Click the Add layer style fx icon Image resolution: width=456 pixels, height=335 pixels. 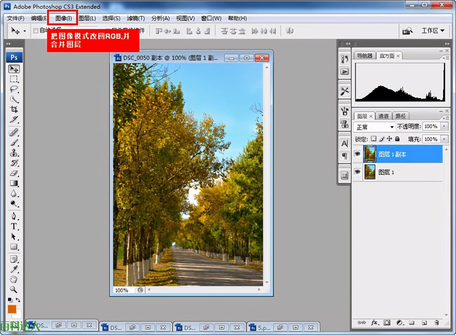(x=375, y=322)
